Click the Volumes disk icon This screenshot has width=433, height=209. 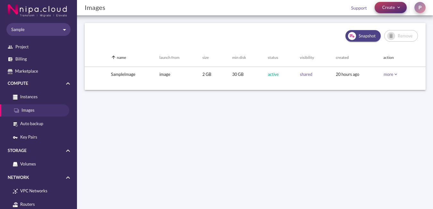pos(15,164)
